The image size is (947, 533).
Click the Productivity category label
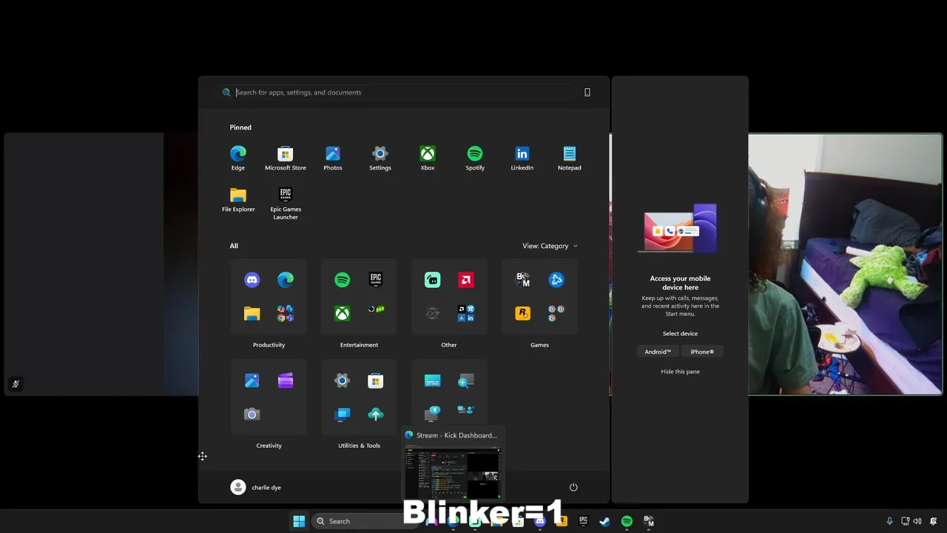[269, 345]
